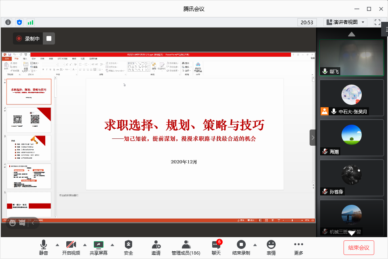Click the blue security shield icon
Image resolution: width=388 pixels, height=259 pixels.
pos(19,22)
